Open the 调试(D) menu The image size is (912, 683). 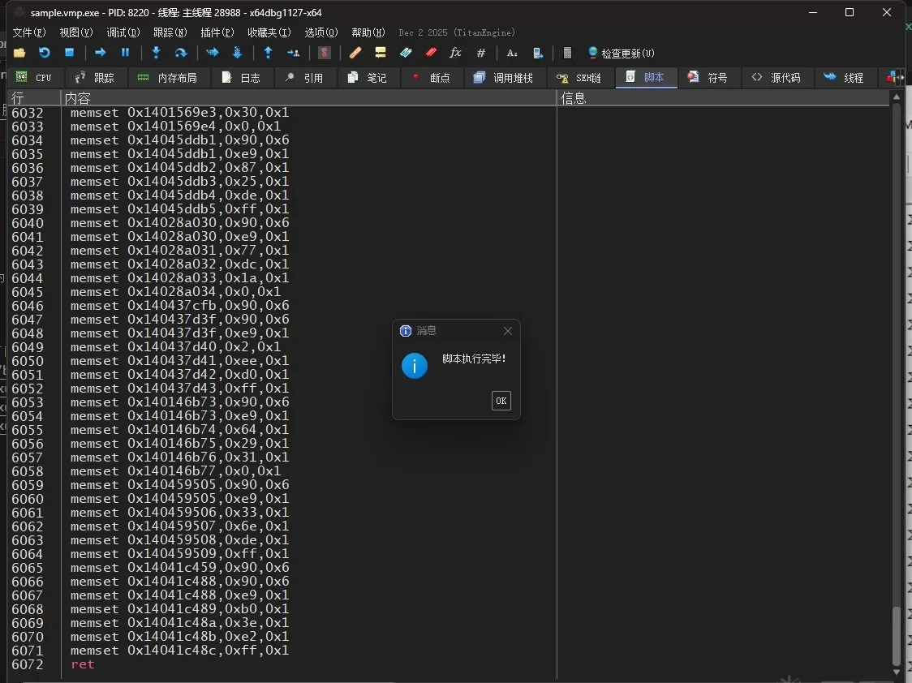(123, 32)
